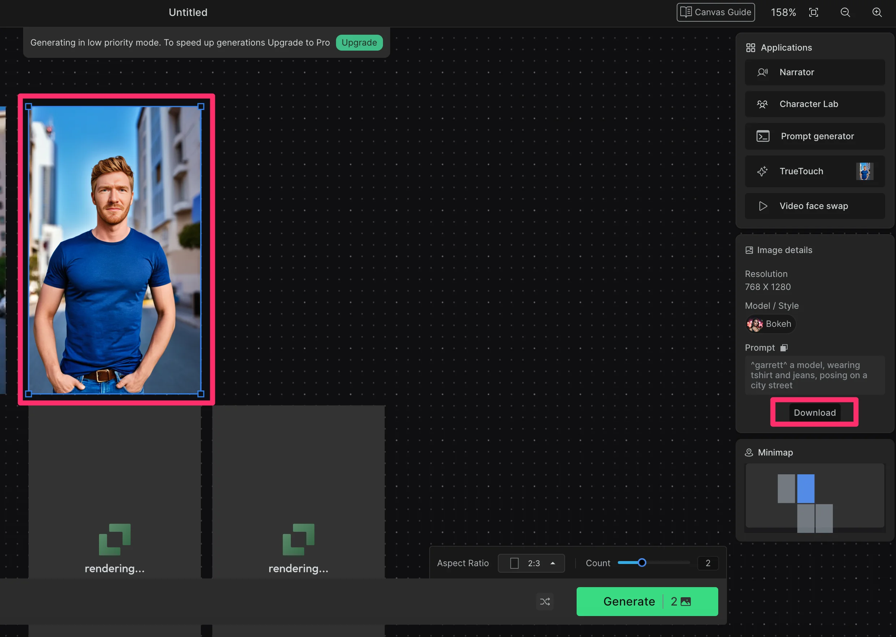The image size is (896, 637).
Task: Open the Canvas Guide
Action: click(715, 13)
